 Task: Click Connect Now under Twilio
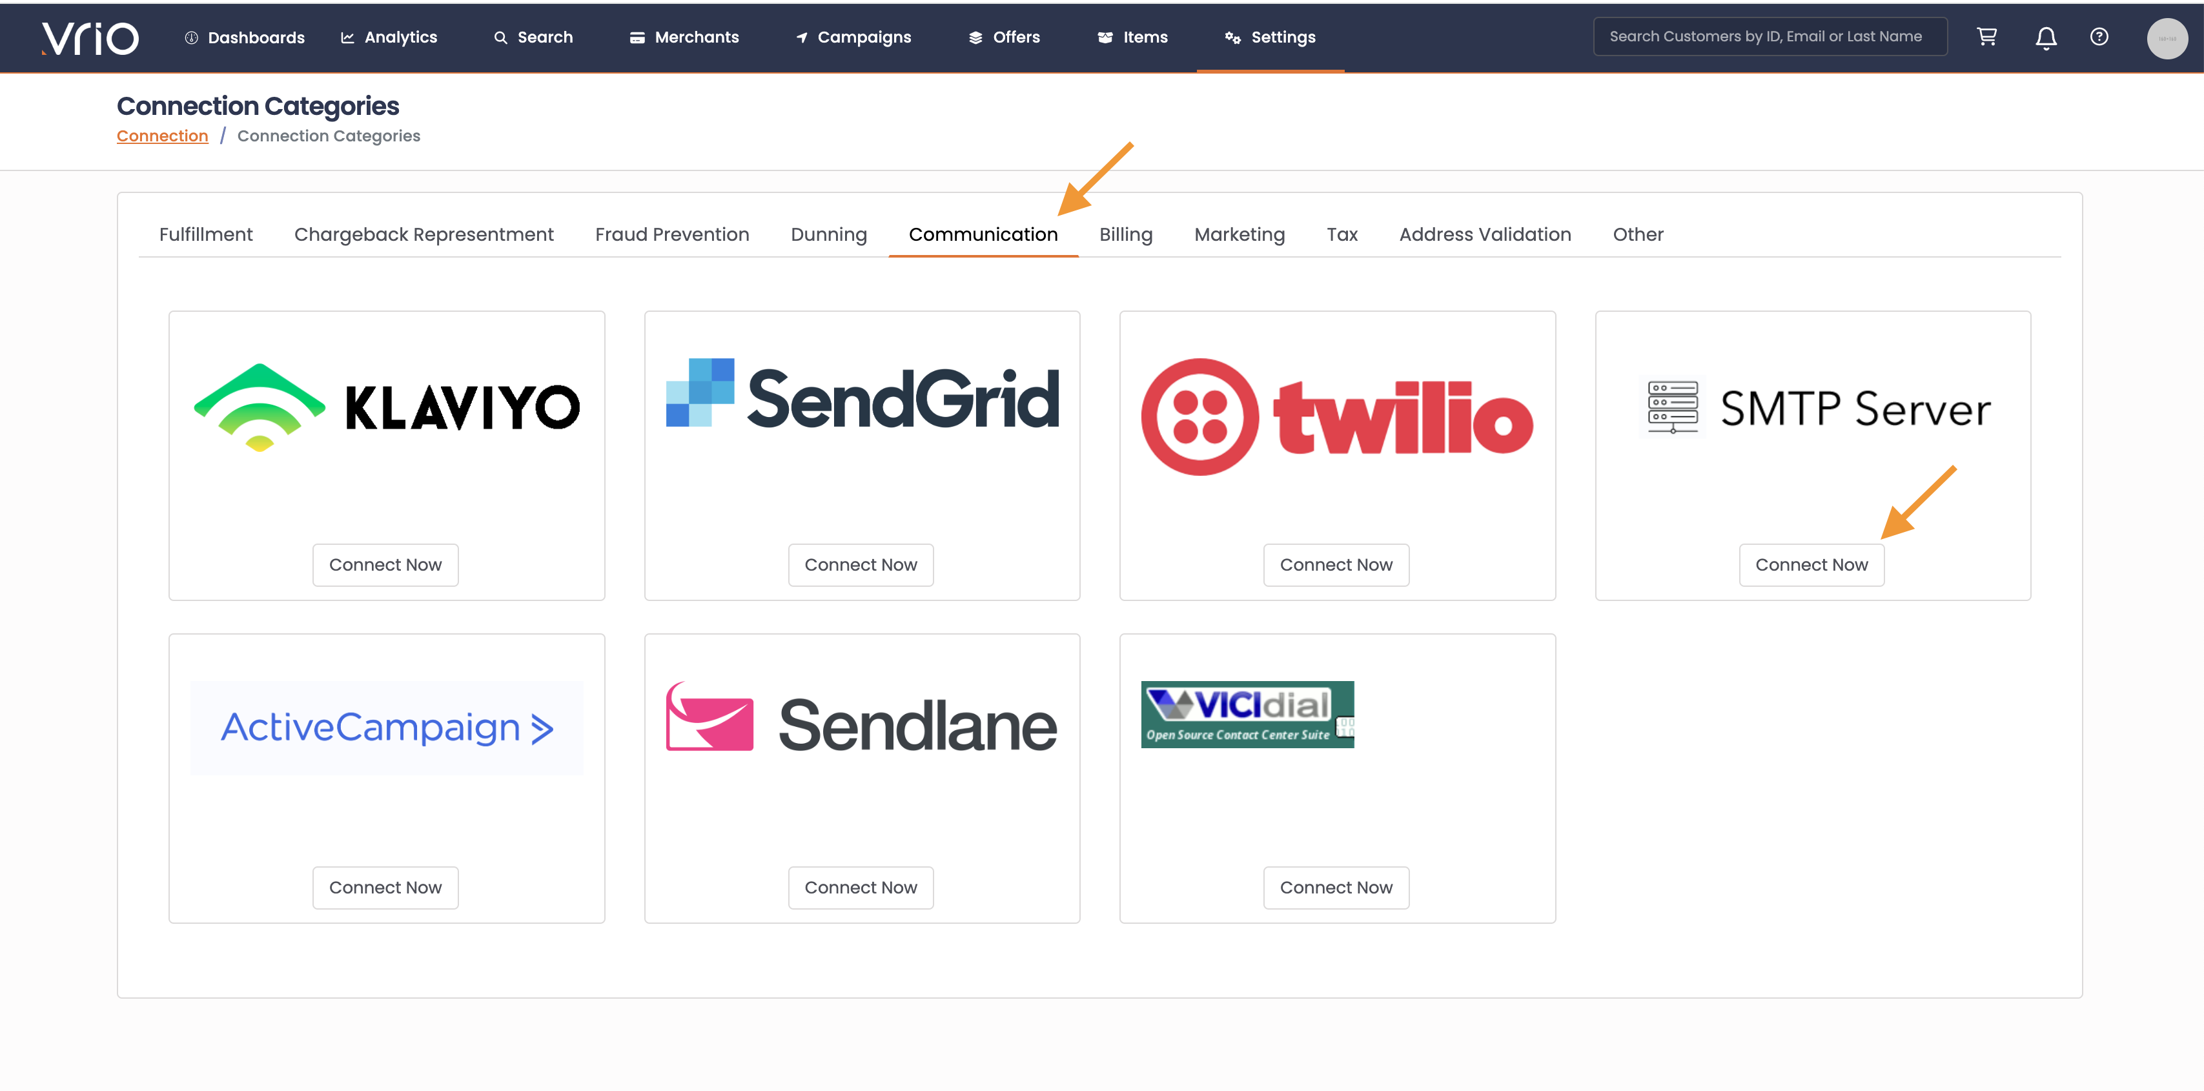[1336, 565]
